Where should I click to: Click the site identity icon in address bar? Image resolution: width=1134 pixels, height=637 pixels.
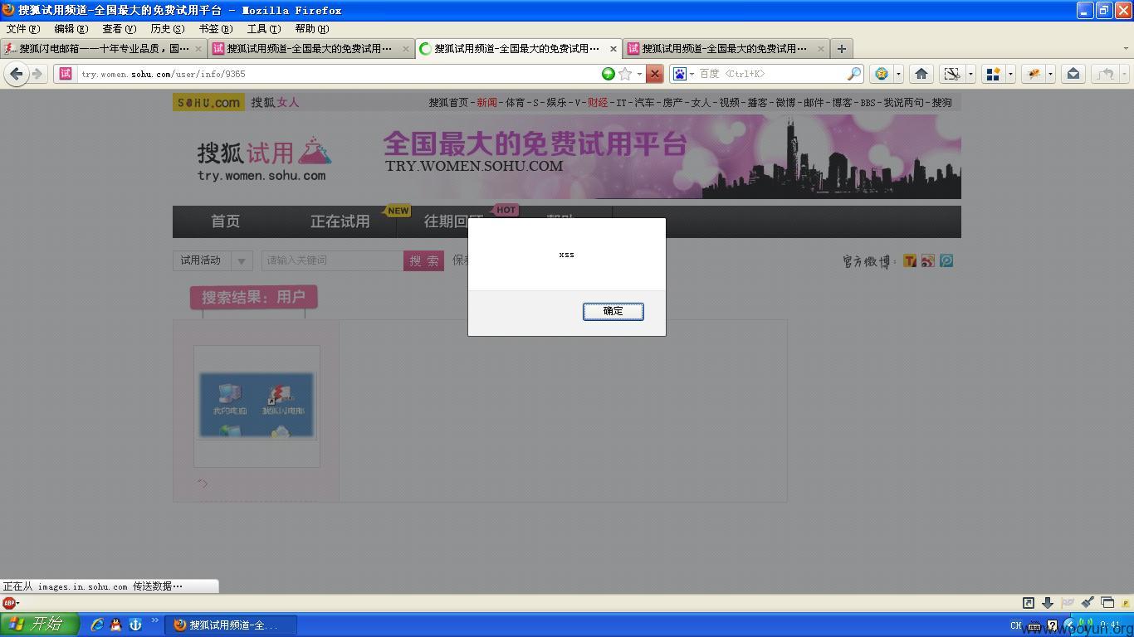click(x=66, y=74)
